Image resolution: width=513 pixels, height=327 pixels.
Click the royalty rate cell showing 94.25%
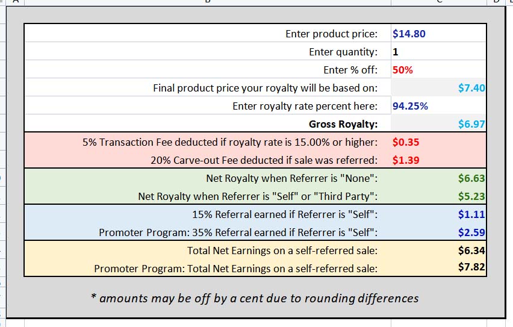(x=438, y=105)
